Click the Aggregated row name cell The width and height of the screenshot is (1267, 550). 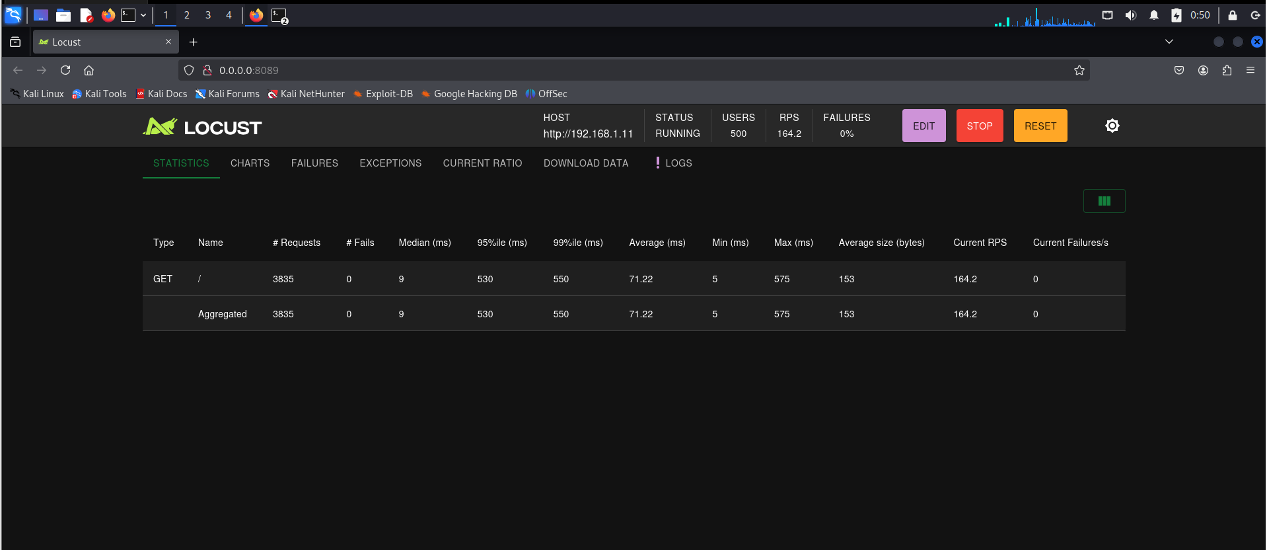223,314
